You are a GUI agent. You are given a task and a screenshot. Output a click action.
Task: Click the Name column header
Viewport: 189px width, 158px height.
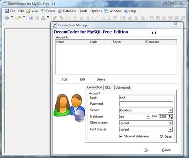point(72,42)
